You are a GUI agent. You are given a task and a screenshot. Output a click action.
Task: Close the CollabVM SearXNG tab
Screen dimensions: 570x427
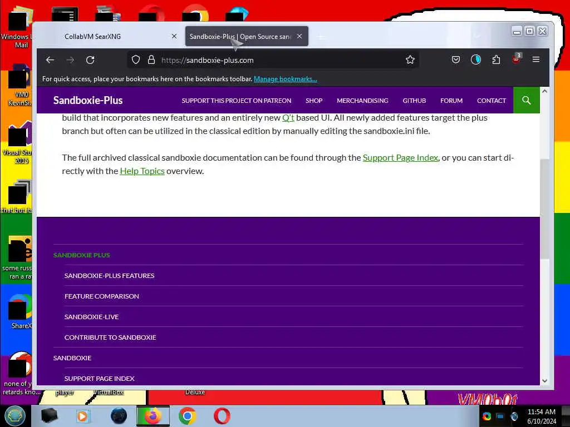[x=174, y=36]
